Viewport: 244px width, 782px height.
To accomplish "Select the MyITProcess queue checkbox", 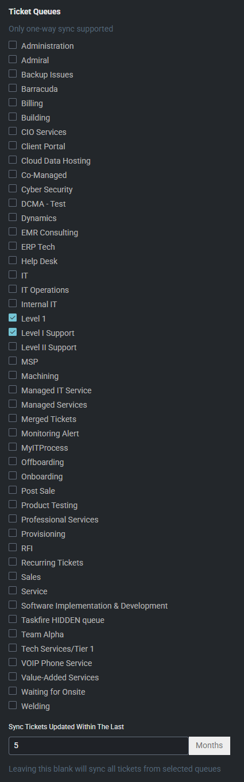I will point(13,447).
